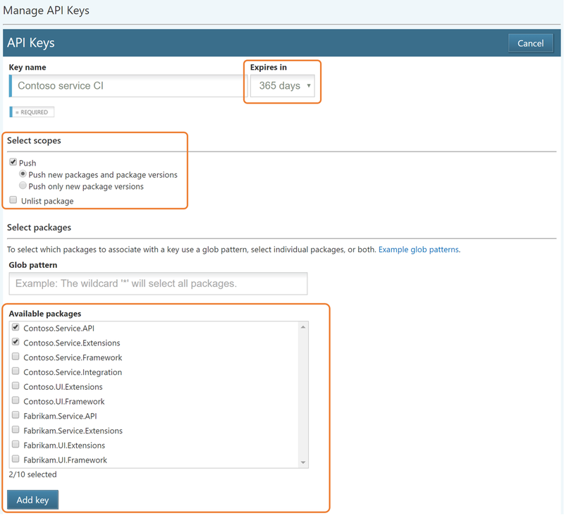The height and width of the screenshot is (516, 564).
Task: Check the Fabrikam.Service.API package
Action: [16, 414]
